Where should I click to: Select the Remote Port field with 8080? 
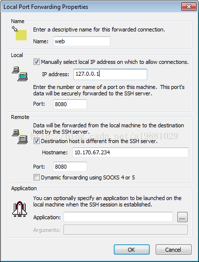tap(70, 167)
